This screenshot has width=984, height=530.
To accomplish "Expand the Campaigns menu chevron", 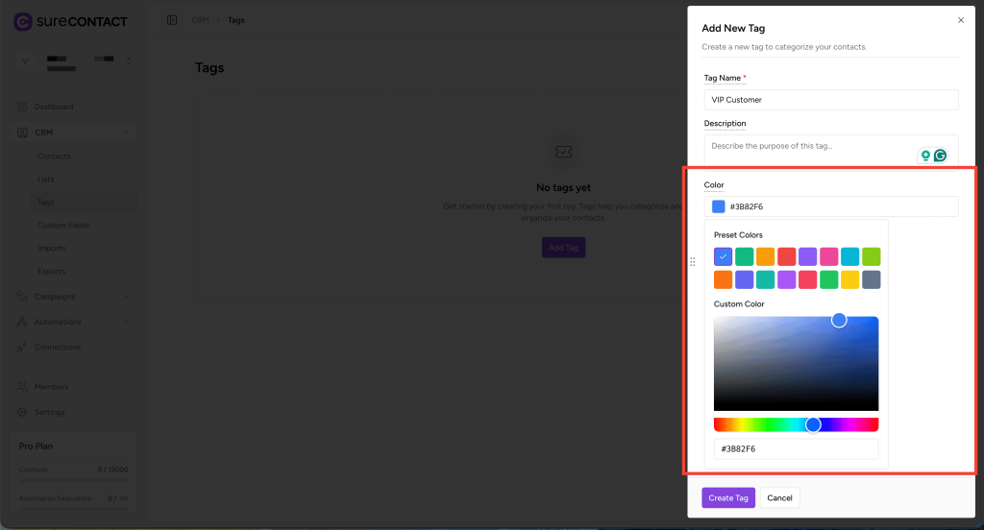I will (x=126, y=297).
